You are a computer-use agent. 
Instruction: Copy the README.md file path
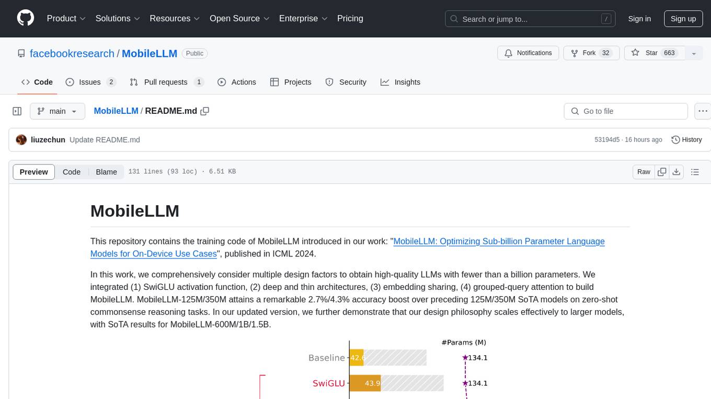pyautogui.click(x=205, y=111)
